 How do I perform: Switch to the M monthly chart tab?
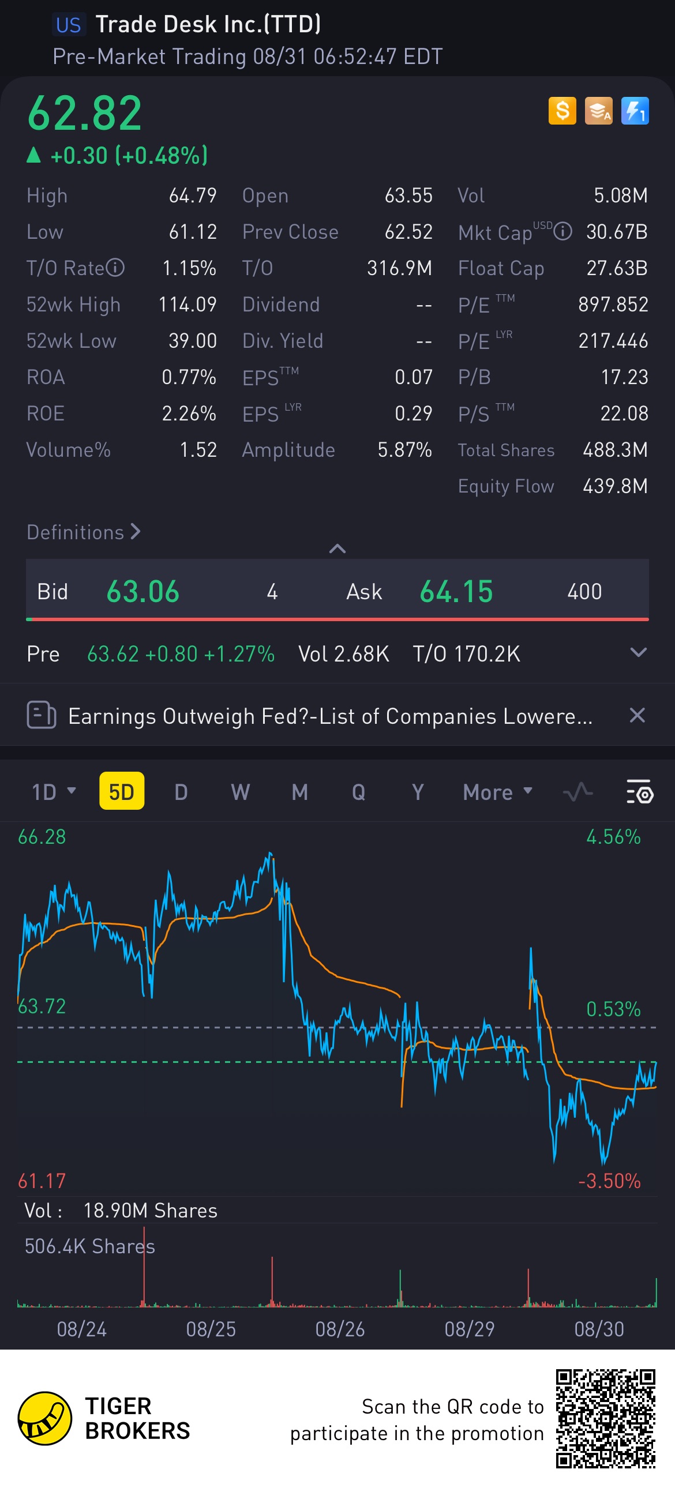pyautogui.click(x=300, y=792)
